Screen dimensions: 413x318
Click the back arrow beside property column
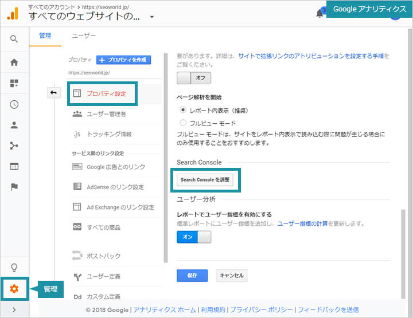coord(54,93)
